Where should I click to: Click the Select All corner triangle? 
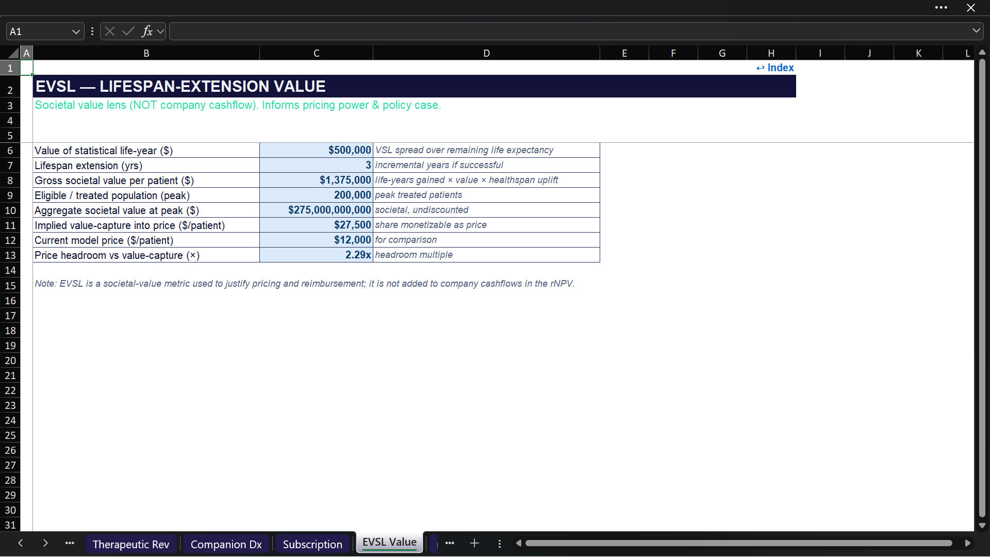click(x=13, y=53)
